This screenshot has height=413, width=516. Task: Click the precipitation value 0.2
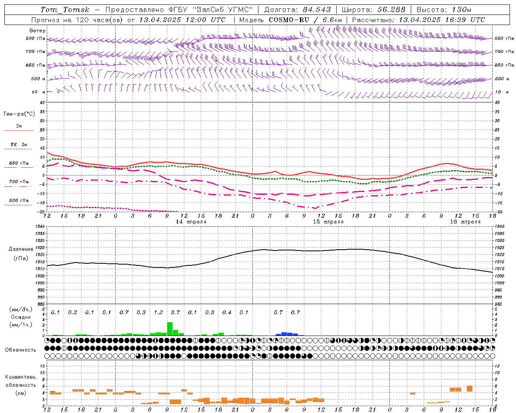(73, 312)
